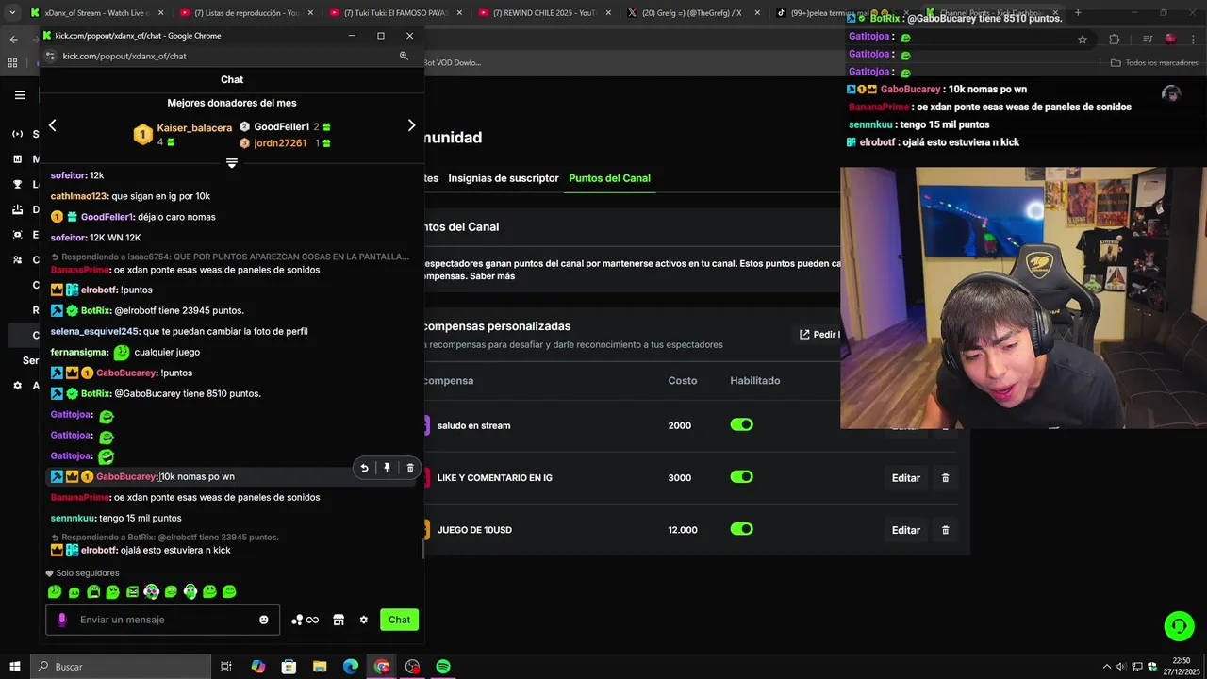Viewport: 1207px width, 679px height.
Task: Reply to GaboBucarey's highlighted message
Action: (x=364, y=468)
